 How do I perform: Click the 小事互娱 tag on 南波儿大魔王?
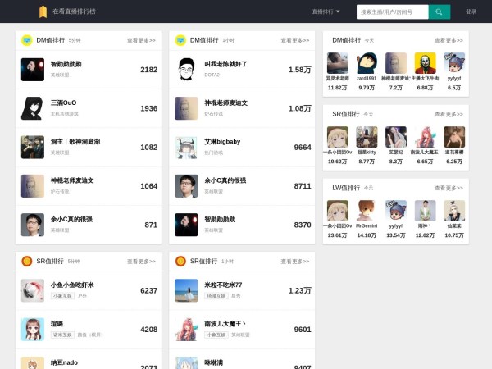pos(216,335)
